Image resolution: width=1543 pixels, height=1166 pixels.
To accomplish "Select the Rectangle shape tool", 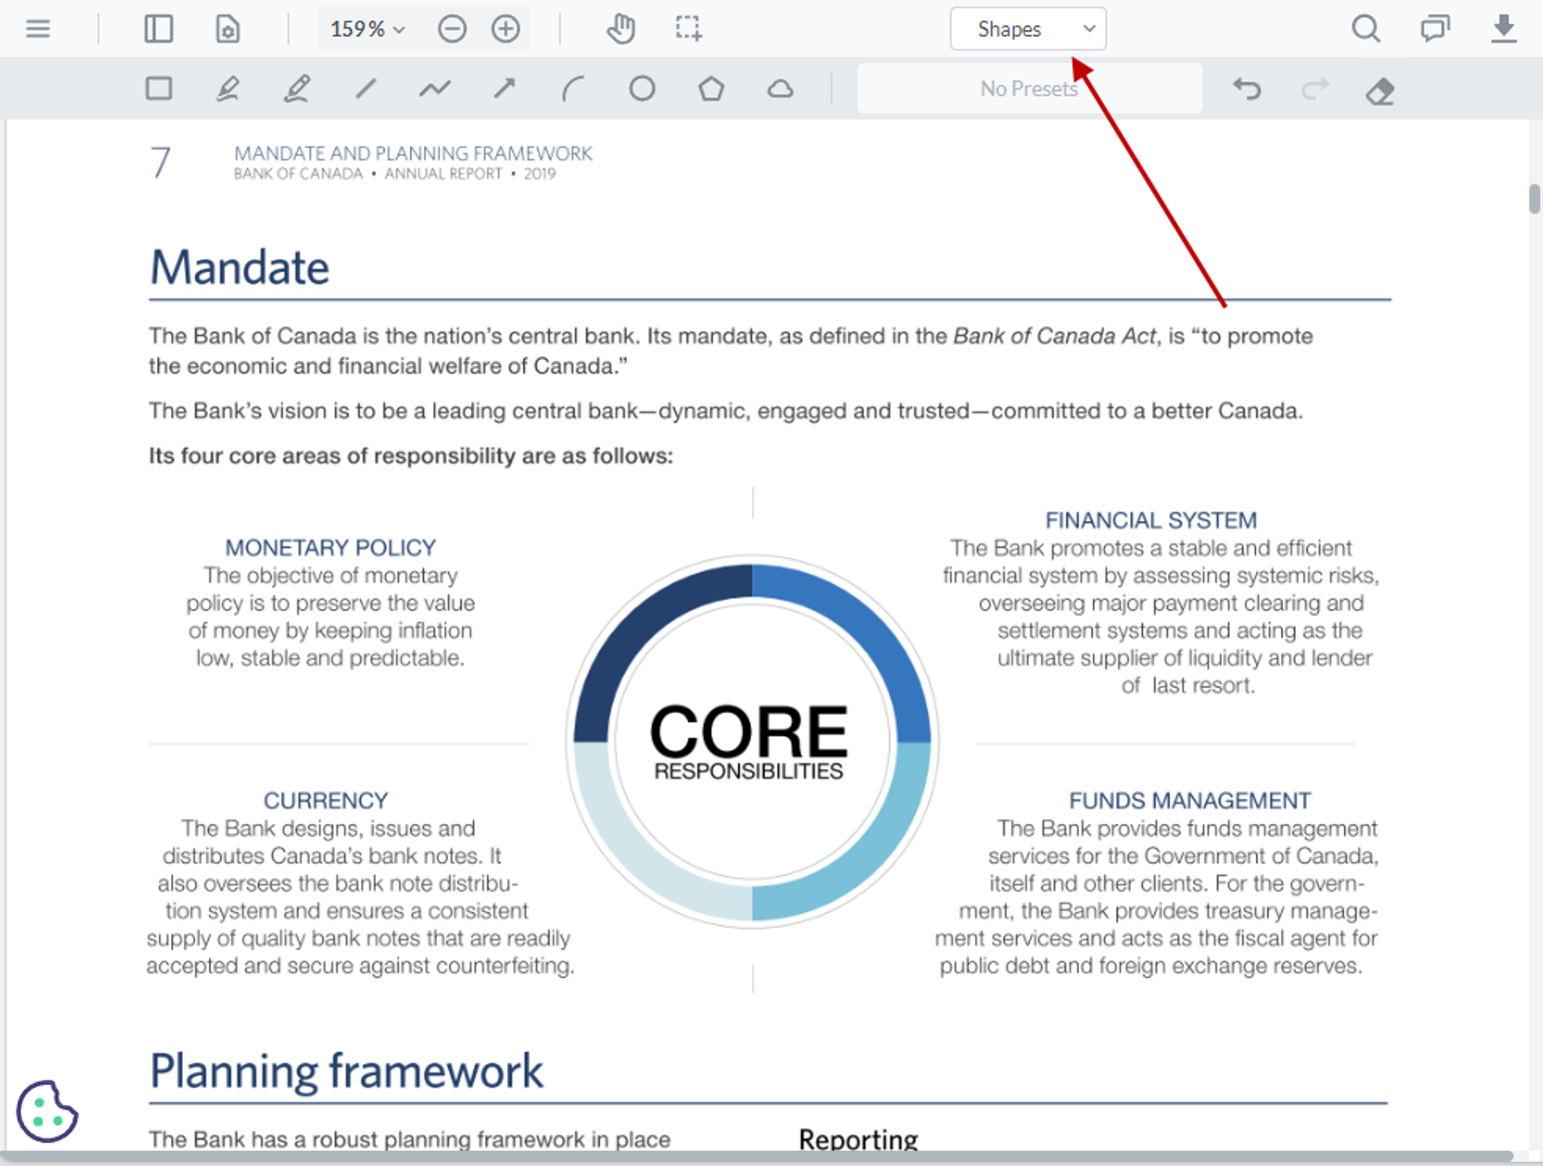I will click(x=159, y=89).
